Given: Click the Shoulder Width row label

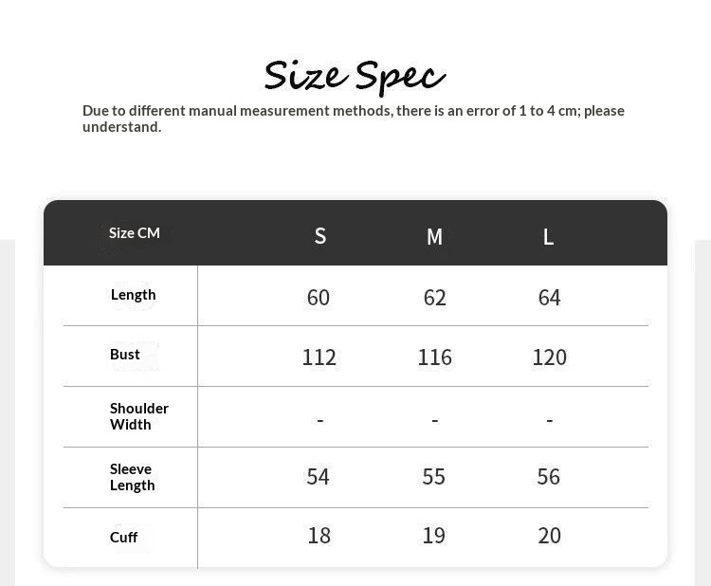Looking at the screenshot, I should tap(138, 416).
